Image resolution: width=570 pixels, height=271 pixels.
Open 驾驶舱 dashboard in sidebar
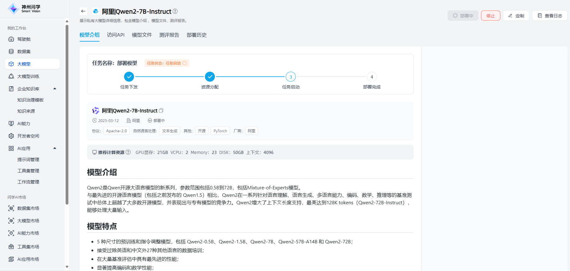[x=24, y=39]
